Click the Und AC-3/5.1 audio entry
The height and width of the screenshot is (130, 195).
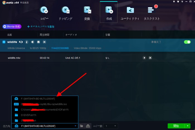(x=73, y=58)
